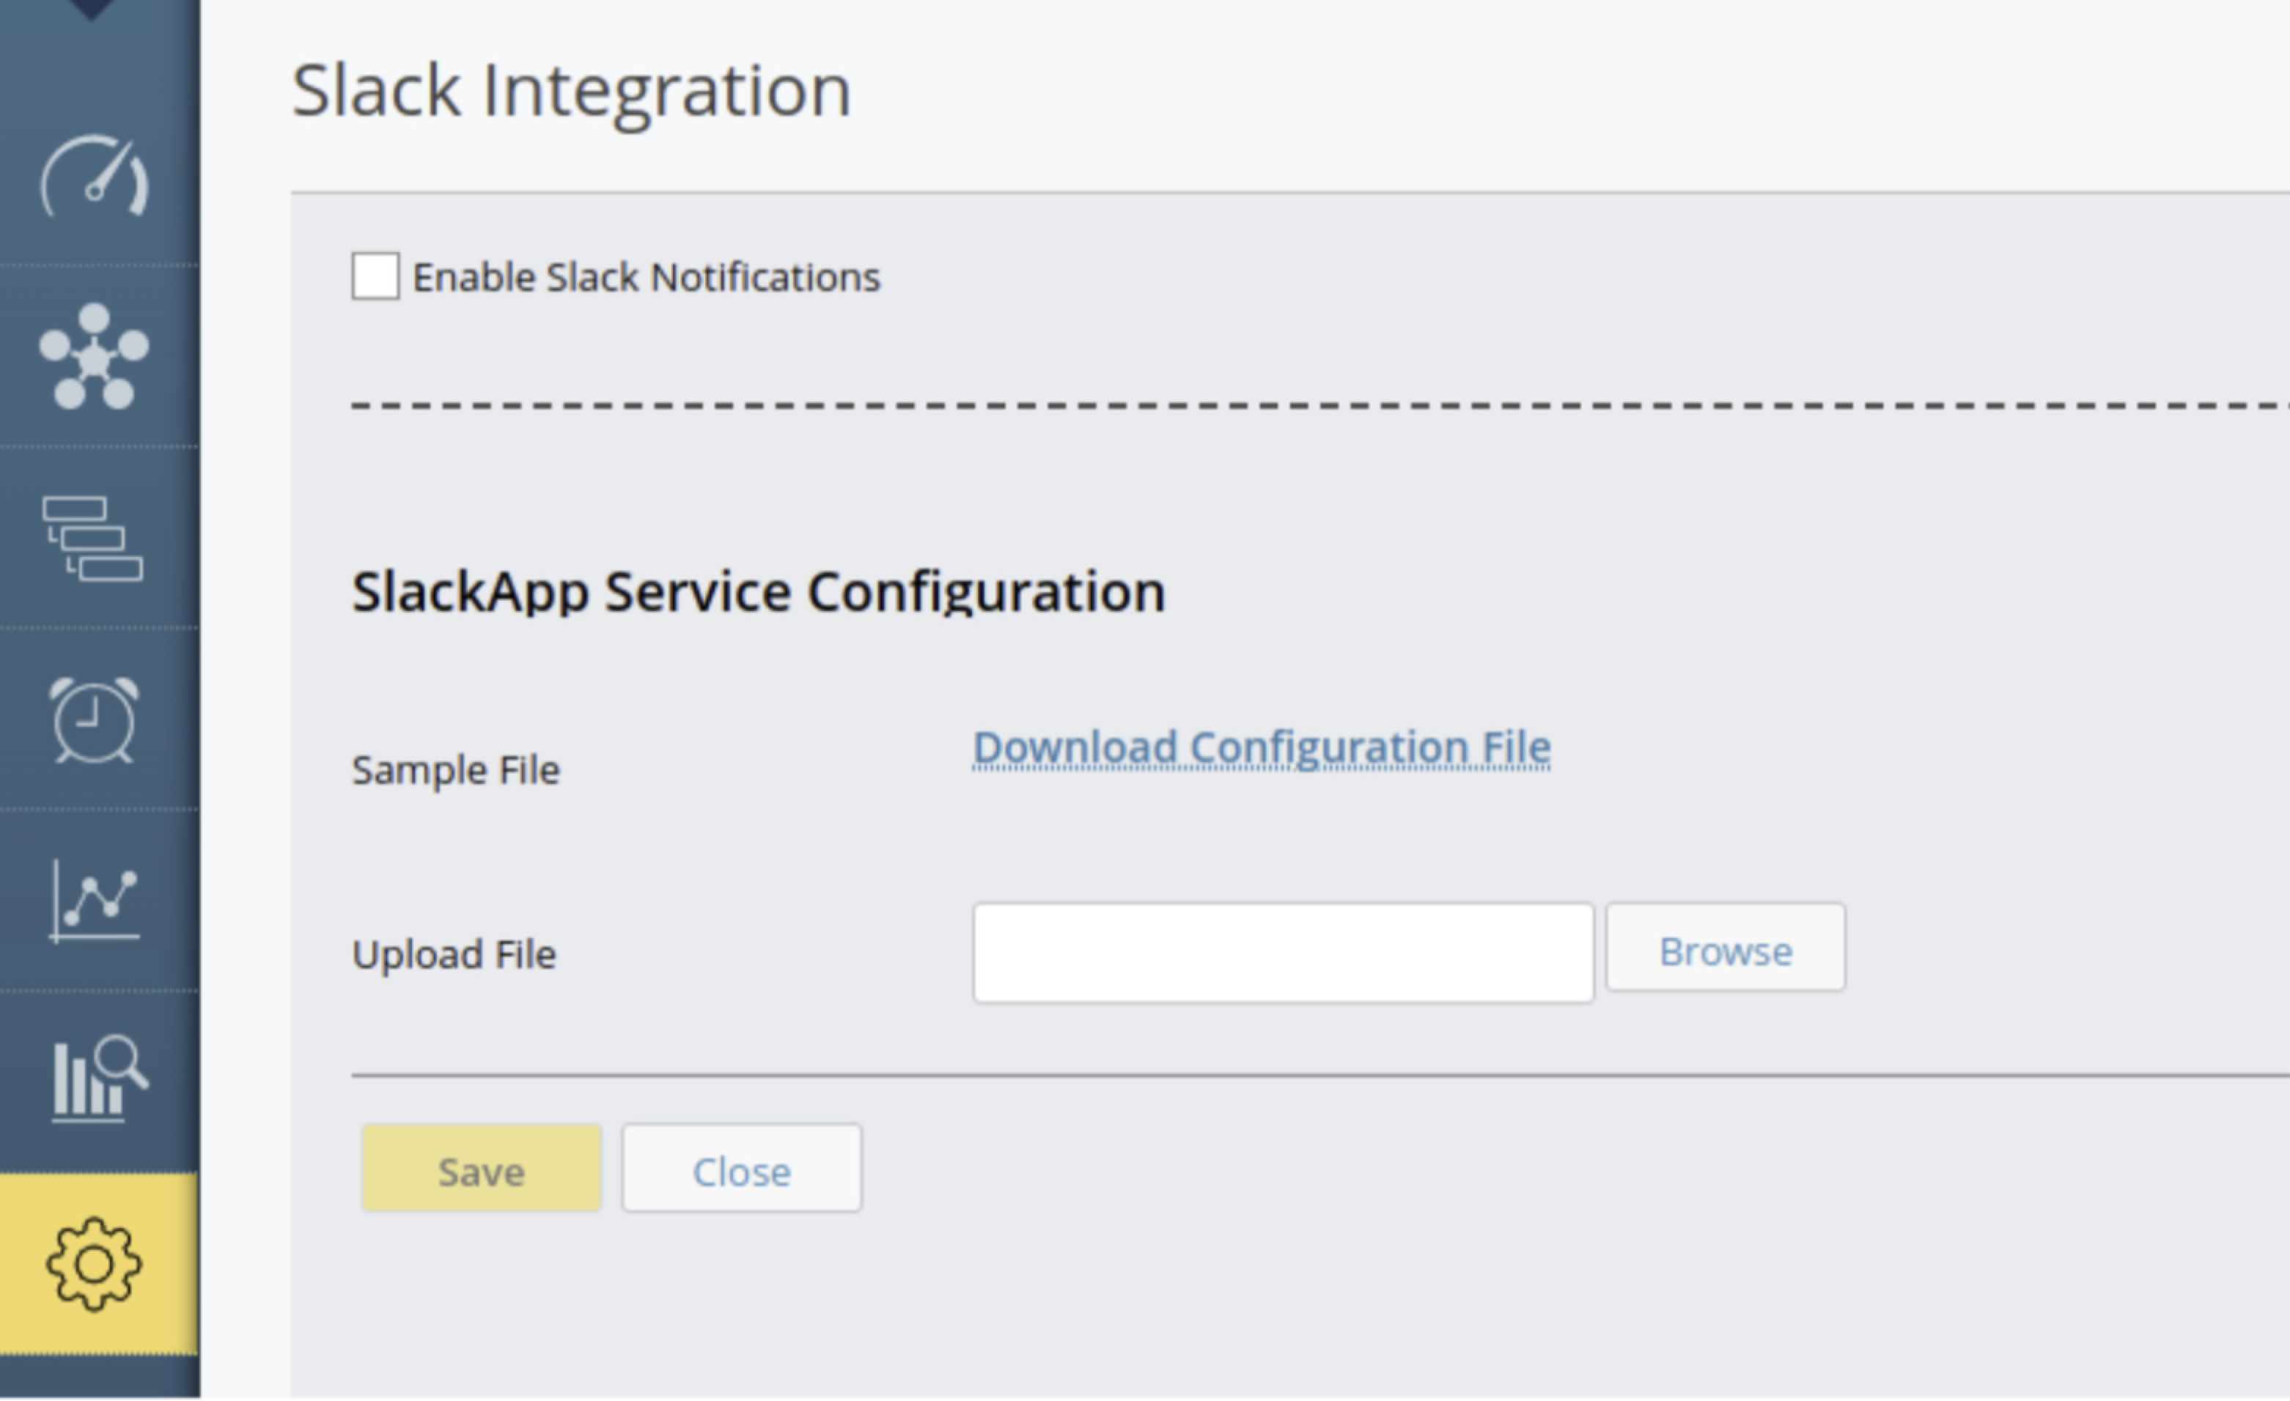Viewport: 2290px width, 1401px height.
Task: Click the Download Configuration File link
Action: 1262,749
